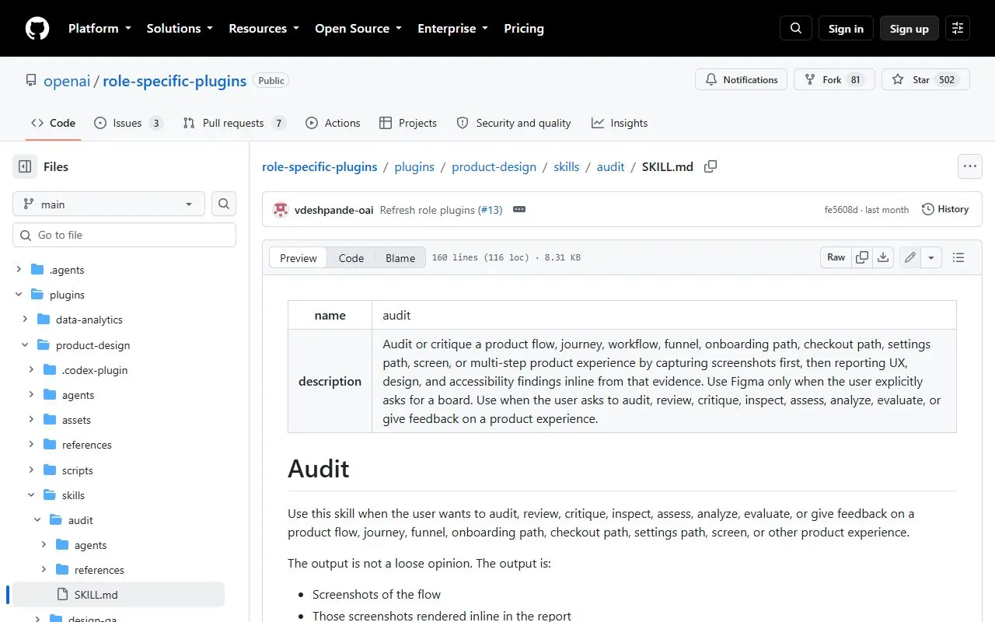995x622 pixels.
Task: Collapse the file tree side panel icon
Action: pos(25,166)
